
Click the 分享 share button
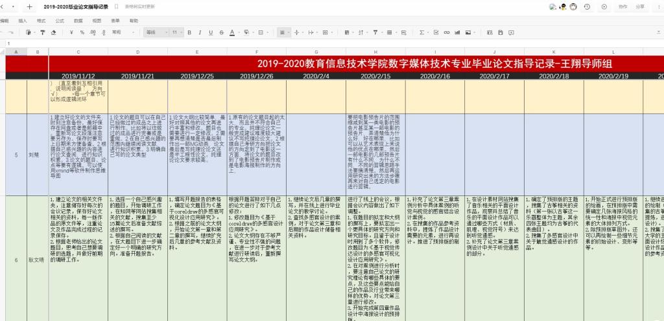click(640, 6)
